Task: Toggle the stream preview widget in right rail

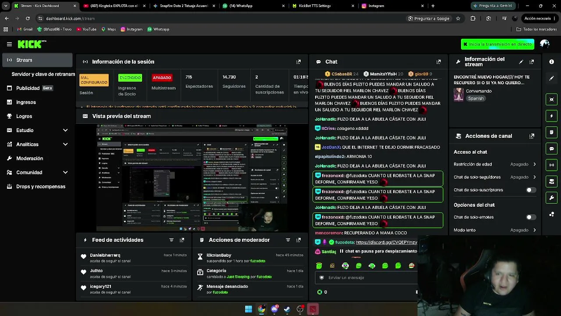Action: click(x=552, y=99)
